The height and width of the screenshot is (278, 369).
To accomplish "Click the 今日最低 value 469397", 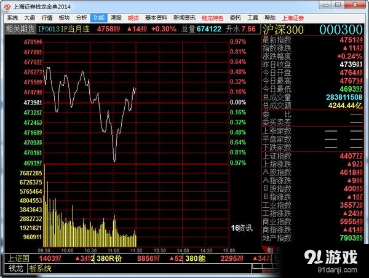I will click(351, 89).
